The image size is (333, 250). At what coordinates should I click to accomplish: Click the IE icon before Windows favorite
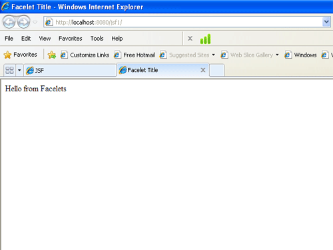coord(288,55)
